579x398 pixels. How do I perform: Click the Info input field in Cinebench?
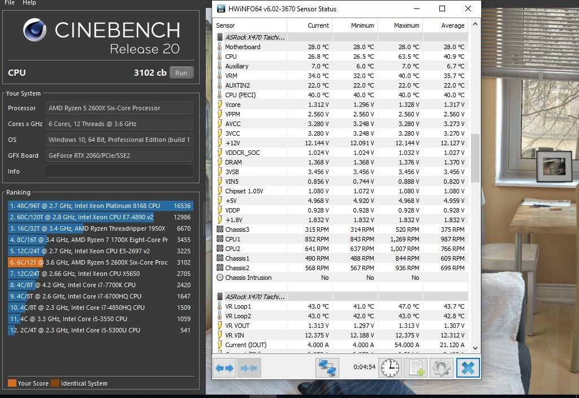click(119, 171)
